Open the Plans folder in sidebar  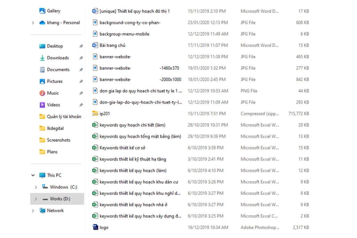(48, 152)
